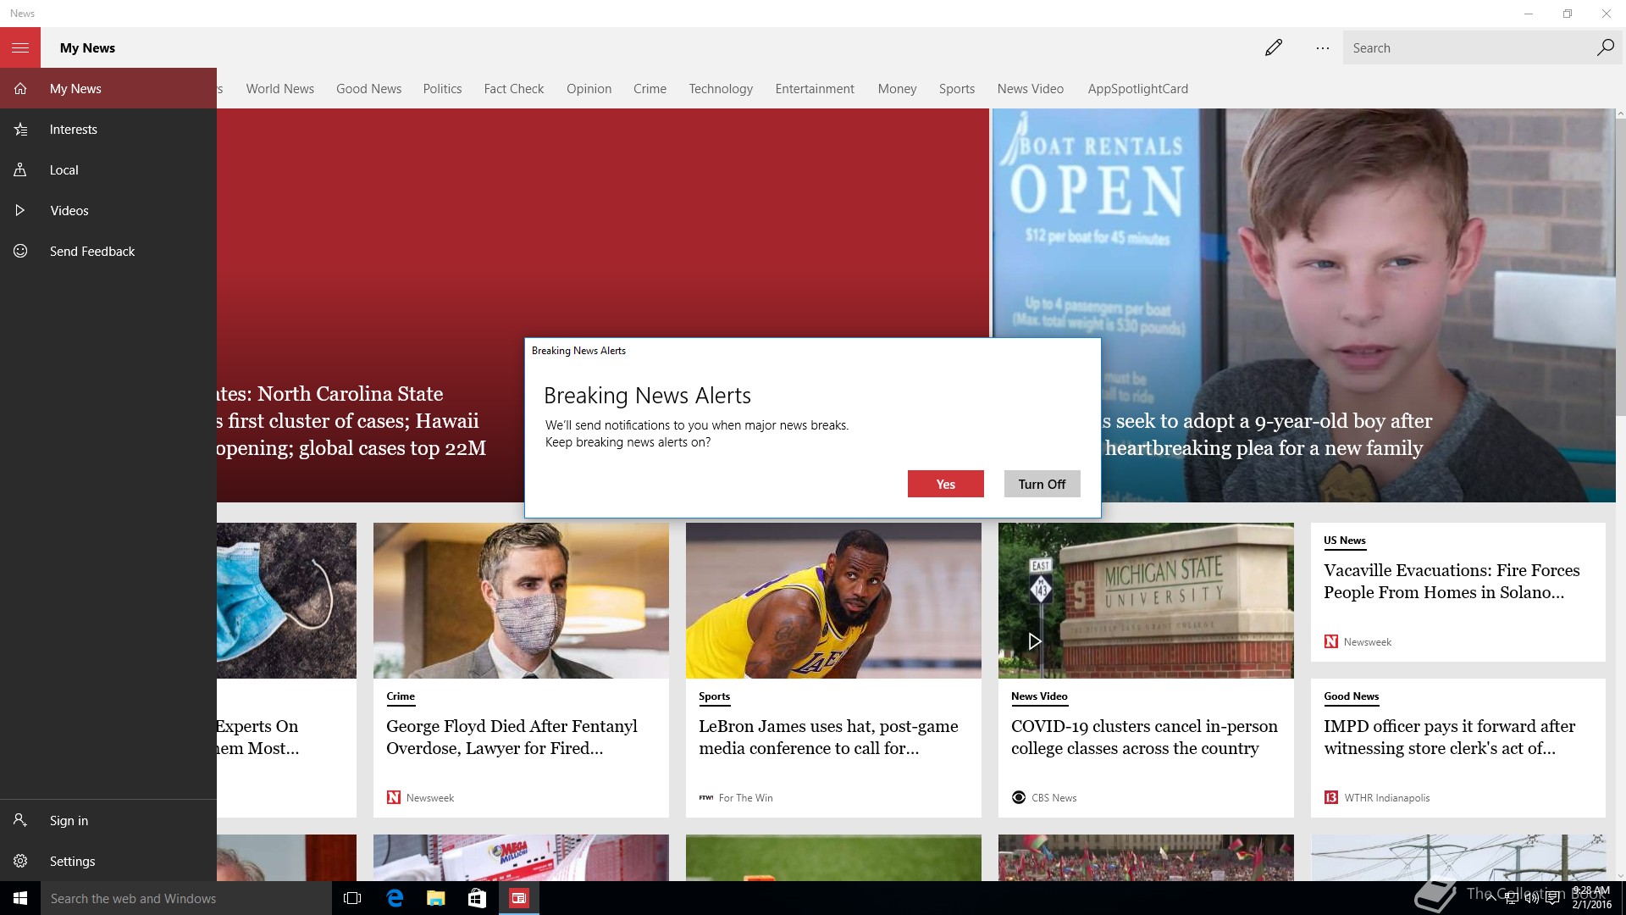Viewport: 1626px width, 915px height.
Task: Open North Carolina State cluster headline
Action: click(x=351, y=421)
